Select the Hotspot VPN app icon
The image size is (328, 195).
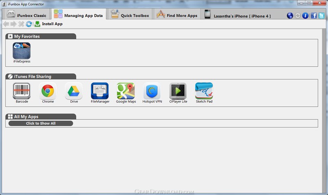point(152,91)
